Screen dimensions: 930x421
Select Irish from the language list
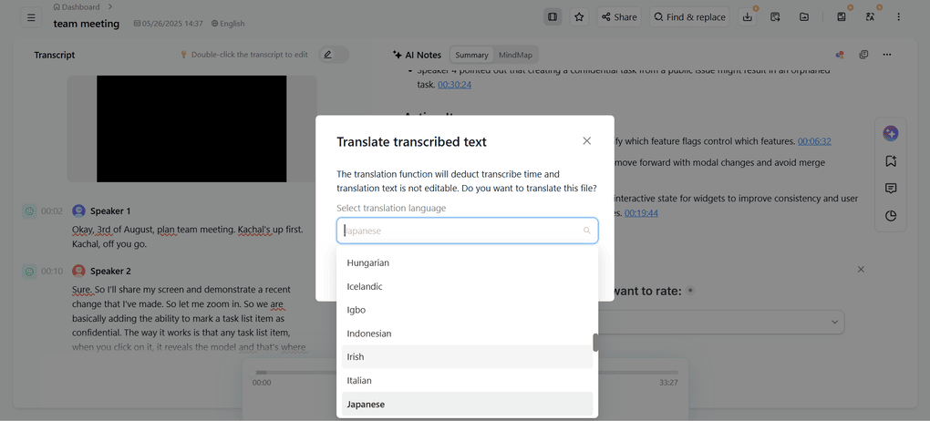pyautogui.click(x=468, y=357)
